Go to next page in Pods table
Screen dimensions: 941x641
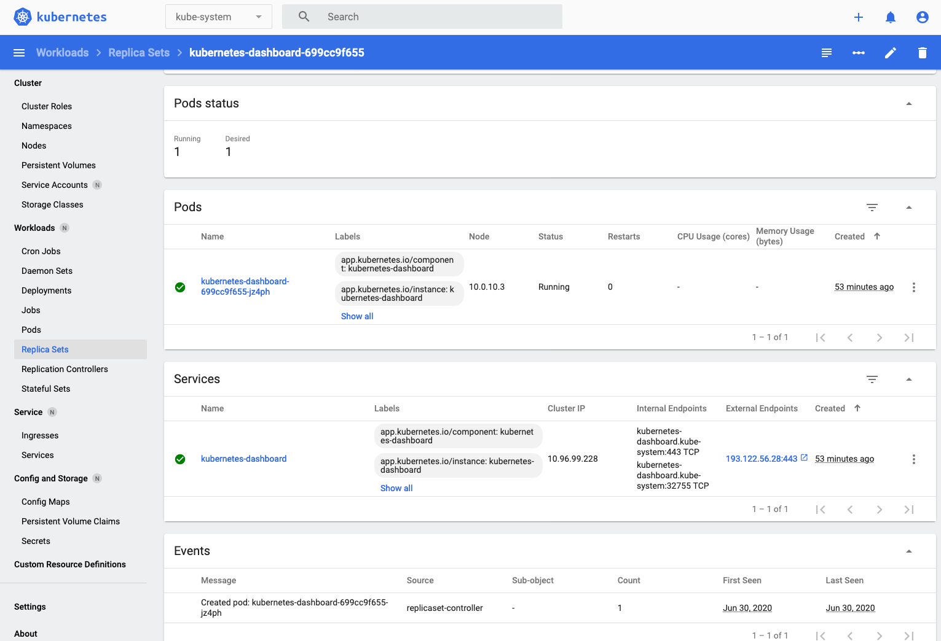(x=880, y=338)
